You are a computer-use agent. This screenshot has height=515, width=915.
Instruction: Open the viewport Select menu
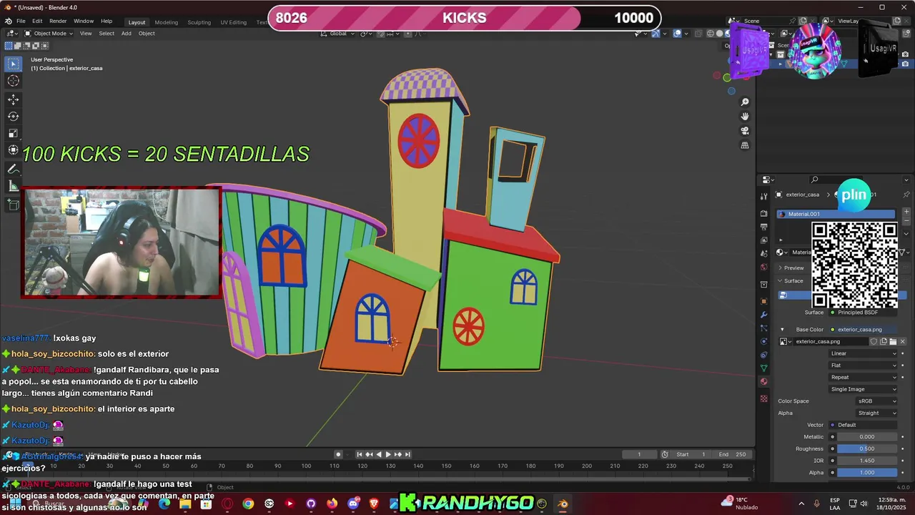107,34
